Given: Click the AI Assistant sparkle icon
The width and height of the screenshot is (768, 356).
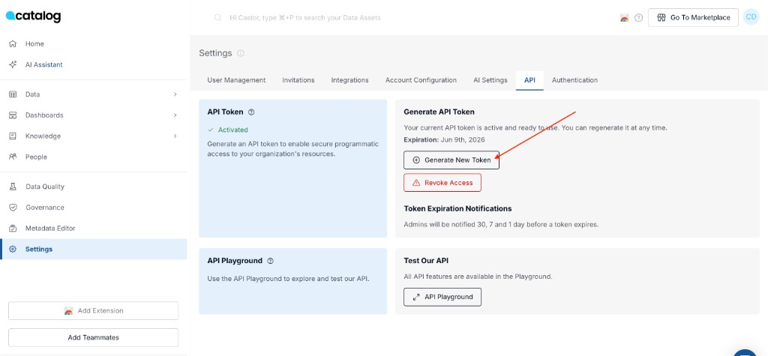Looking at the screenshot, I should click(13, 64).
